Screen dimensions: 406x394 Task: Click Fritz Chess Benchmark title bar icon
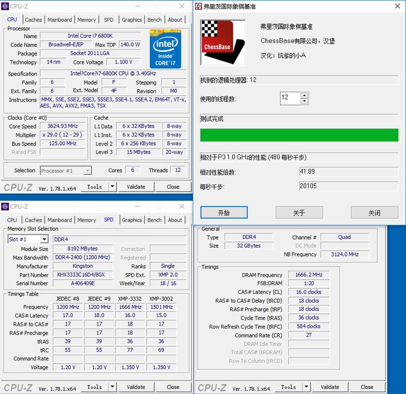(198, 6)
